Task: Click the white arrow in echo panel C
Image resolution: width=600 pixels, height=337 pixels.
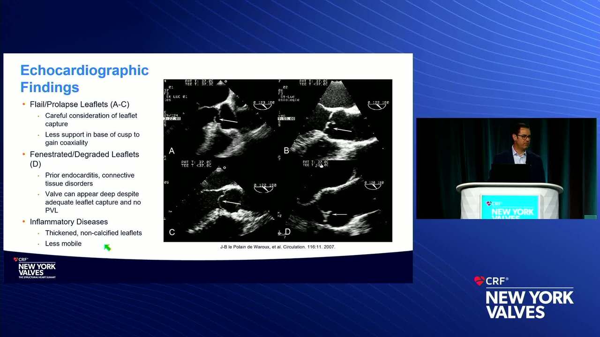Action: coord(231,202)
